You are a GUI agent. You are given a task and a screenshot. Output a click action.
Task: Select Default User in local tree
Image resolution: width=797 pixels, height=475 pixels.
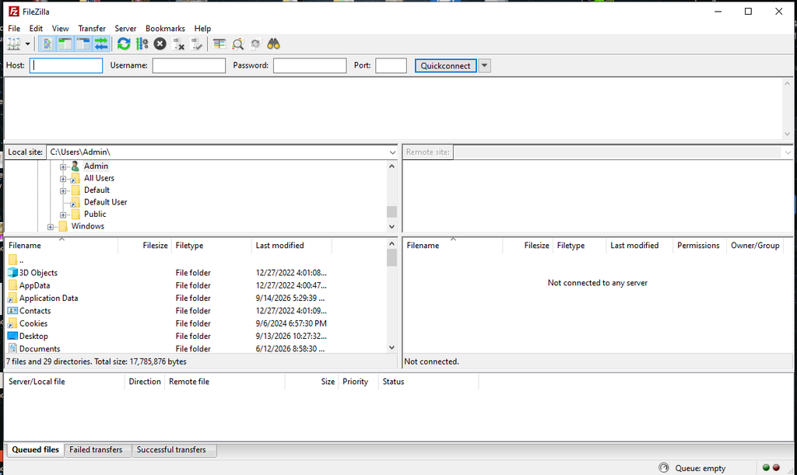[105, 202]
